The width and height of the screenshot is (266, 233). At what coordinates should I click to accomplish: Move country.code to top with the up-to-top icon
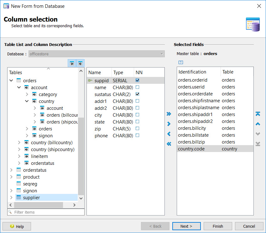tap(258, 114)
